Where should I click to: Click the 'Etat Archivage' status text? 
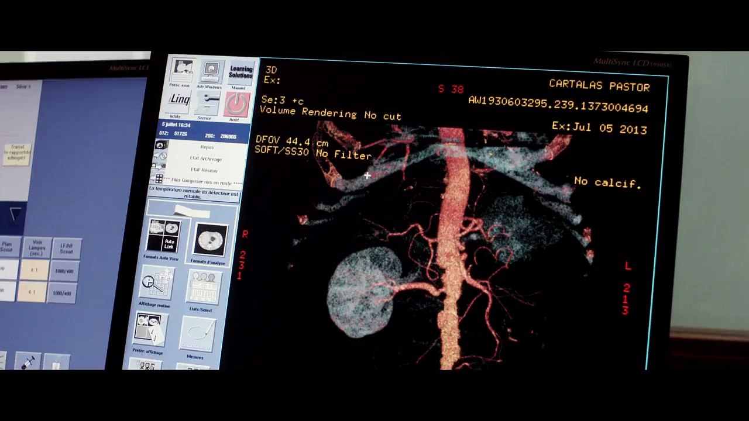click(205, 158)
